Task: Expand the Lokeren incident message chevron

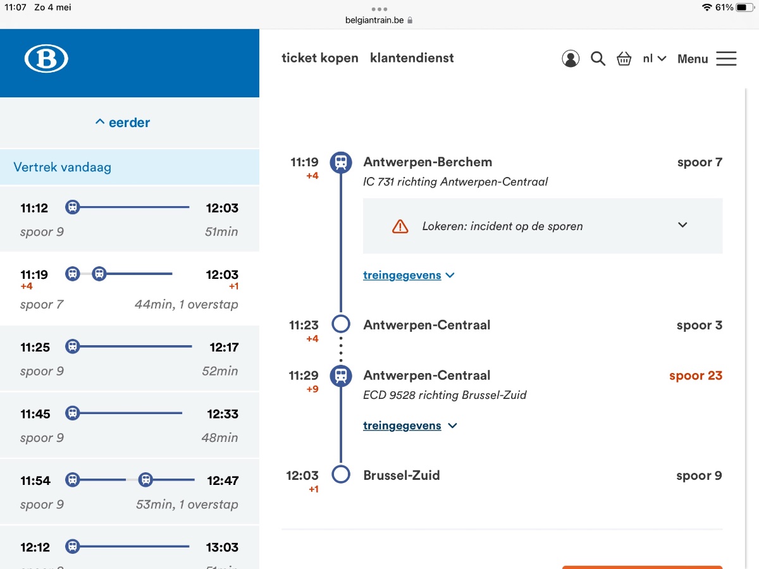Action: tap(682, 225)
